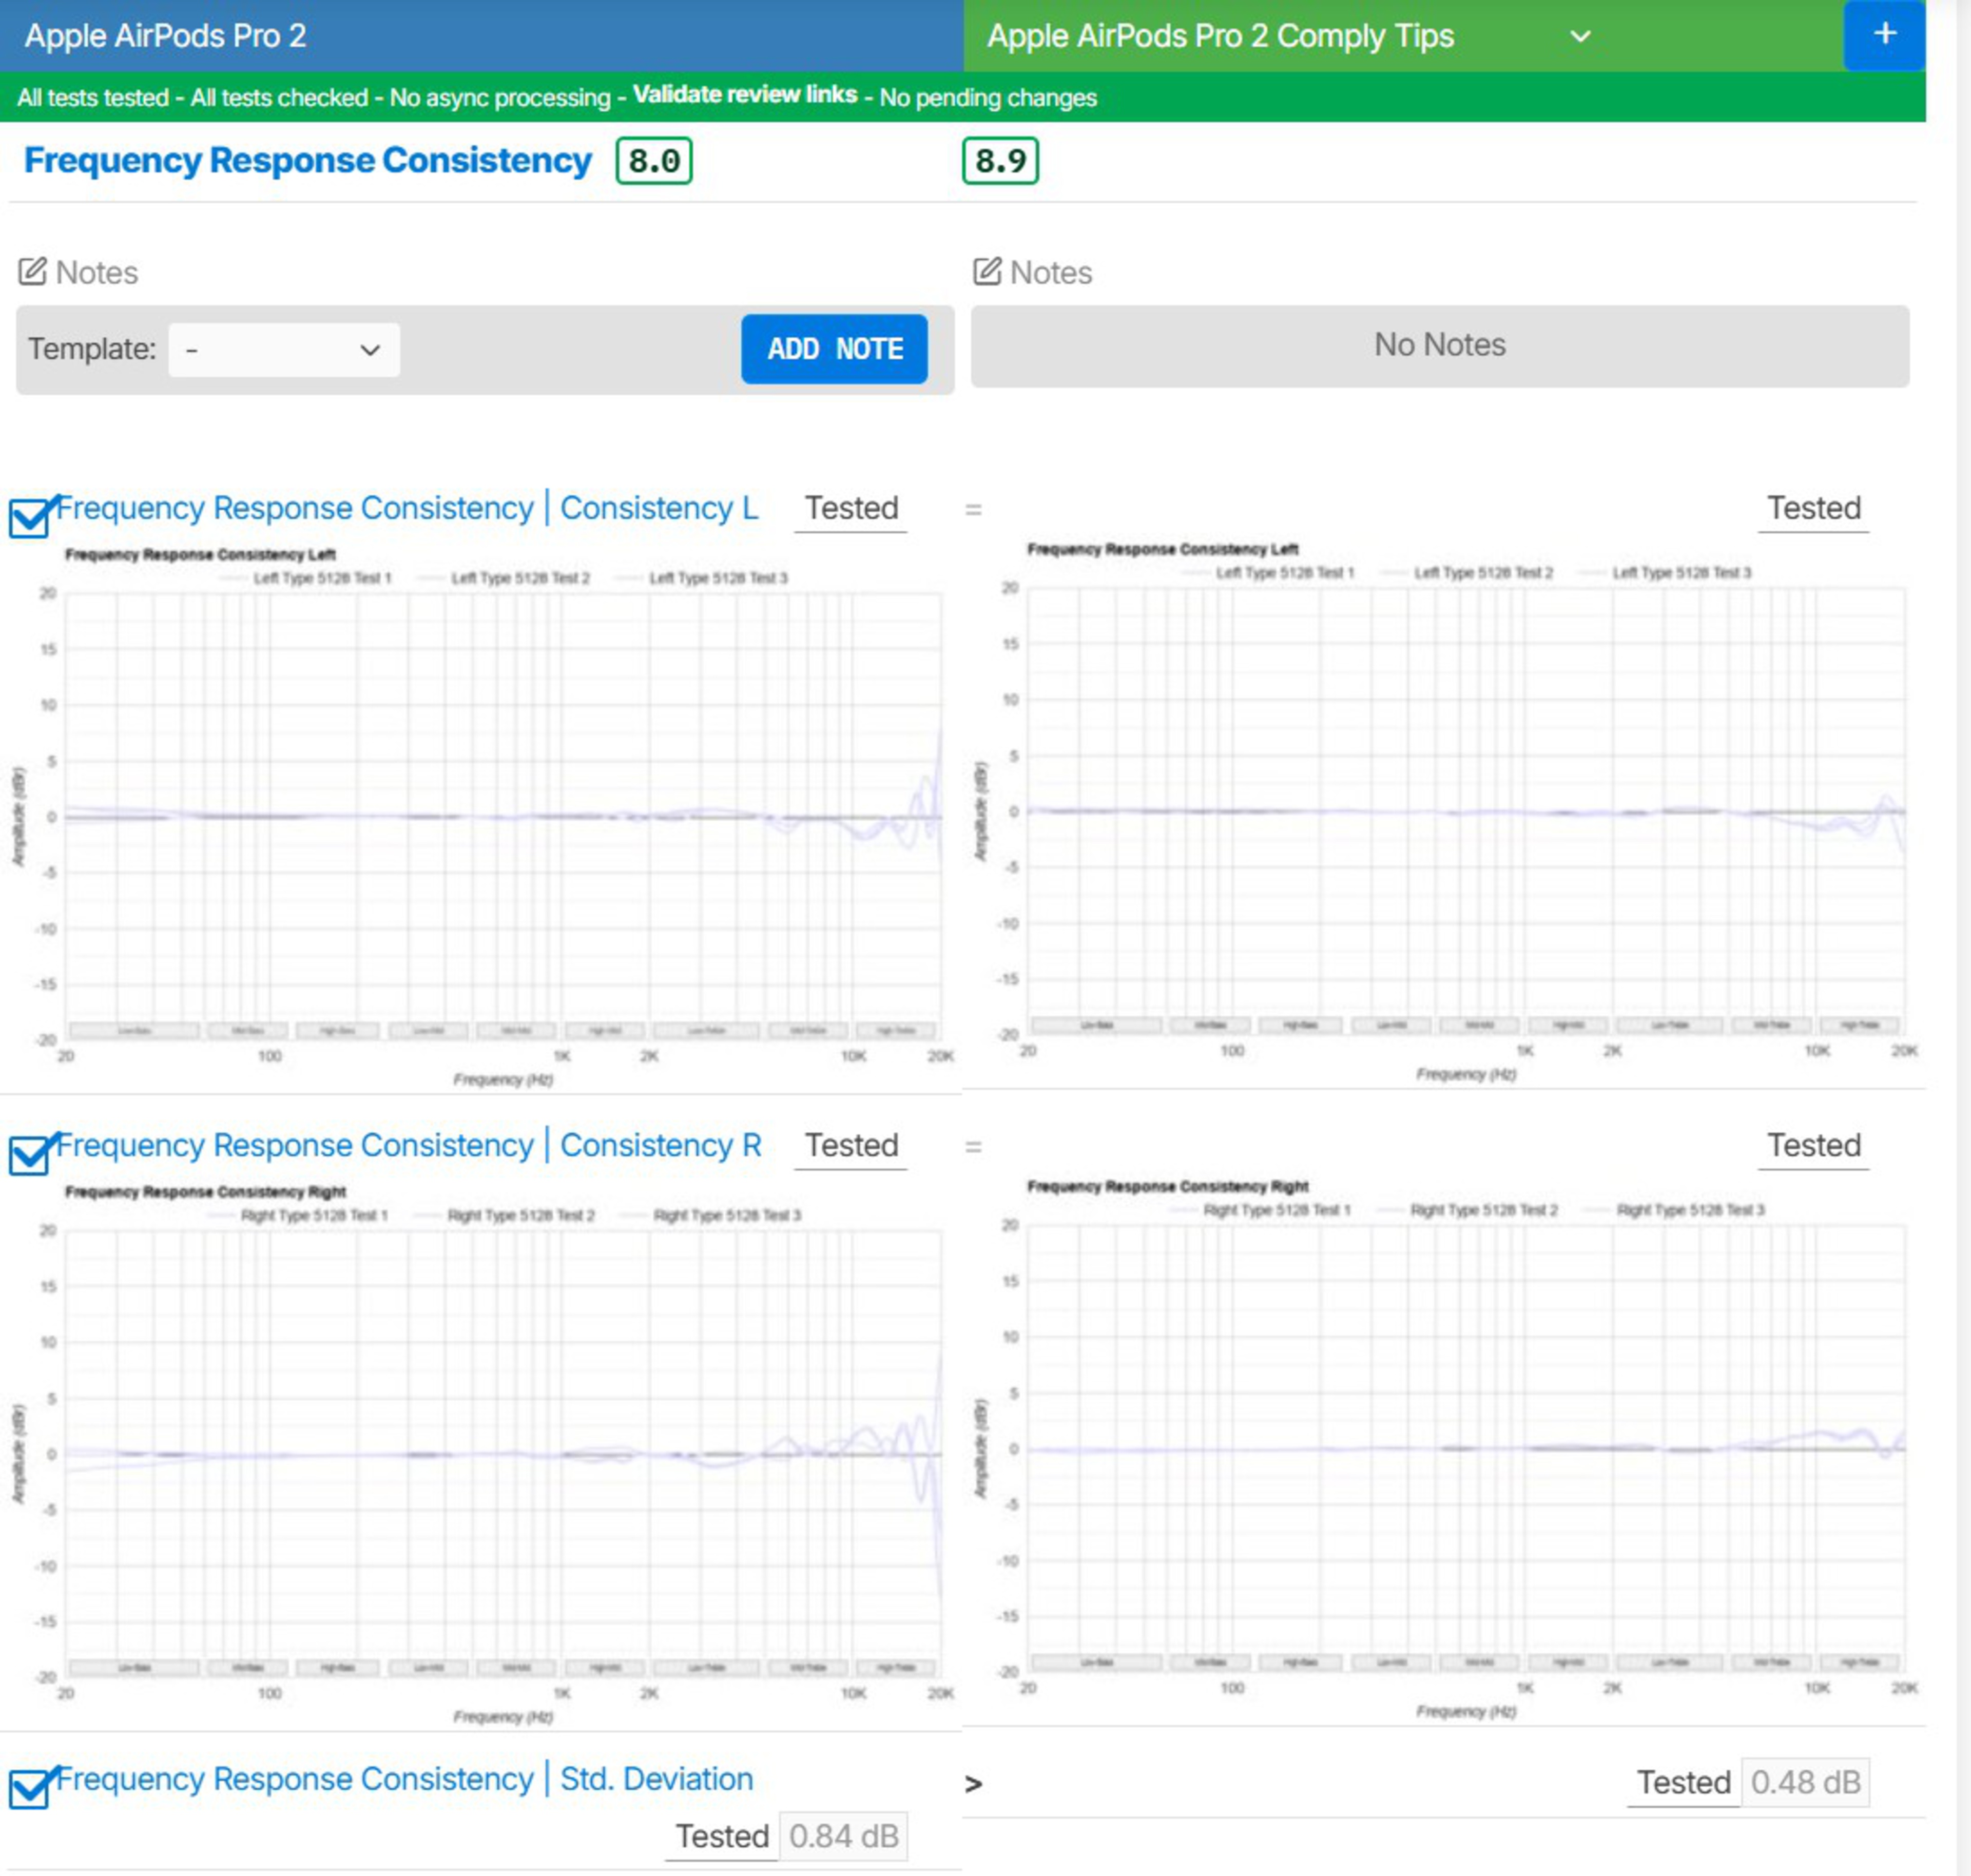Open left Consistency L Tested status selector

click(x=851, y=509)
